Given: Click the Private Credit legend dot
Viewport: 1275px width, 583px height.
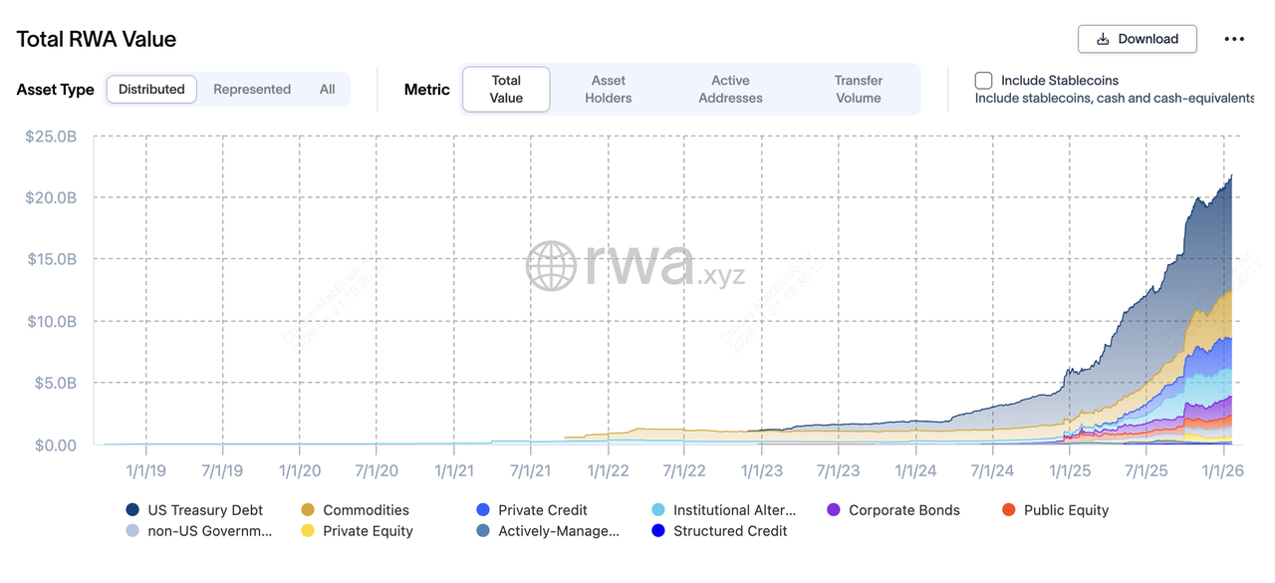Looking at the screenshot, I should coord(483,510).
